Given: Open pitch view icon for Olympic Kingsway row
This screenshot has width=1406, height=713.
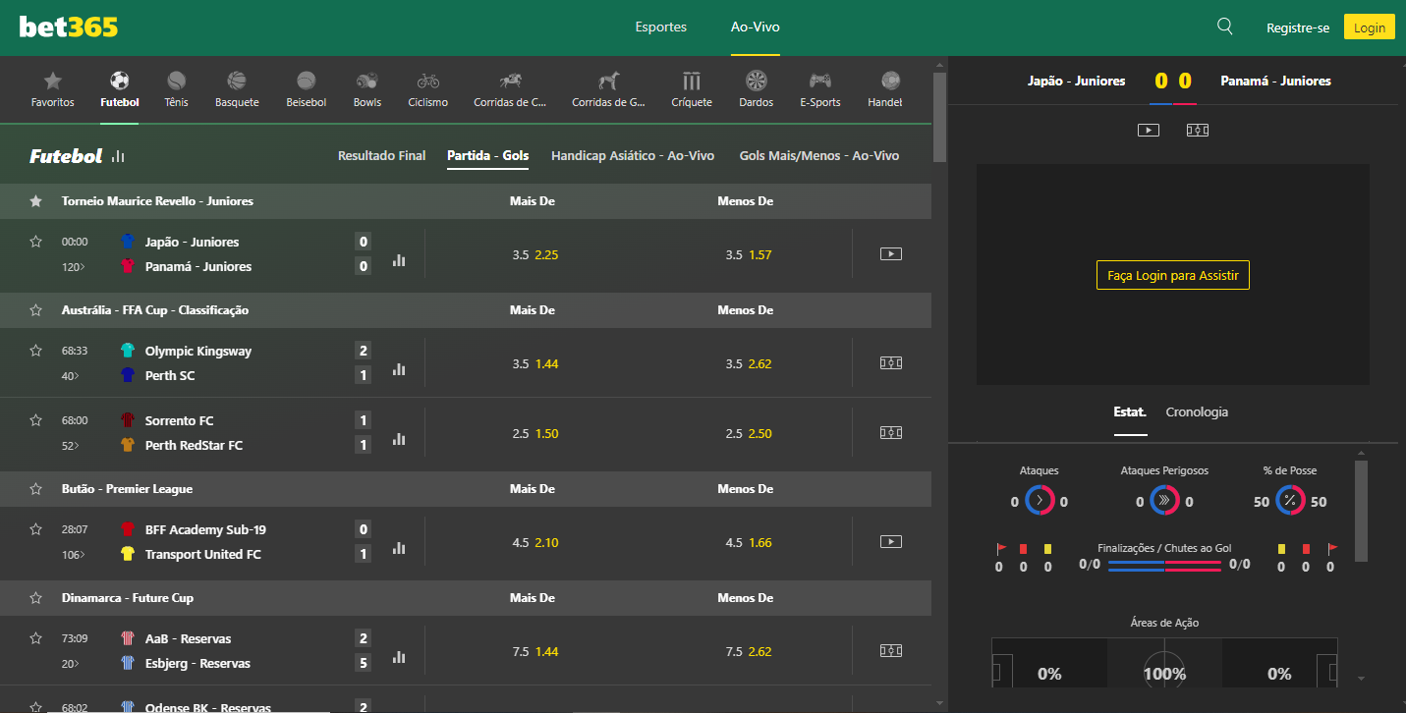Looking at the screenshot, I should [891, 362].
